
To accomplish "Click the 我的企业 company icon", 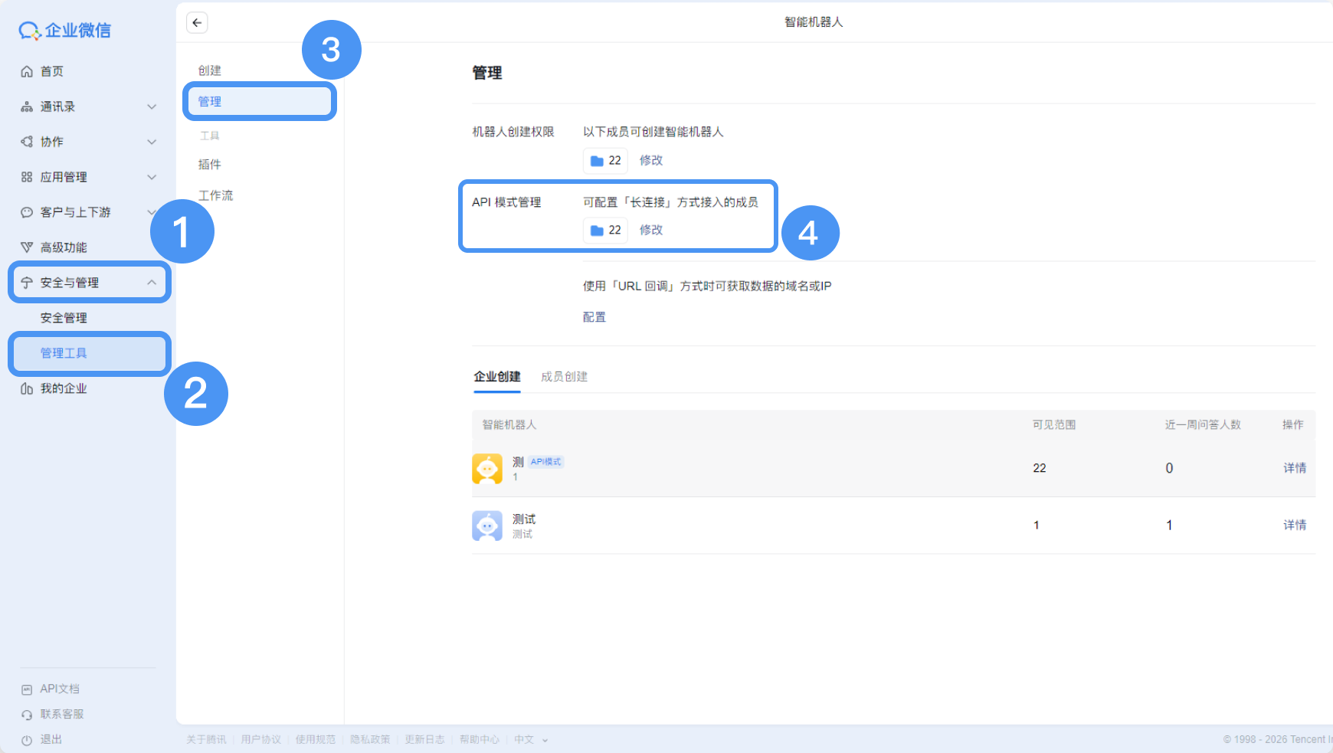I will click(x=27, y=388).
